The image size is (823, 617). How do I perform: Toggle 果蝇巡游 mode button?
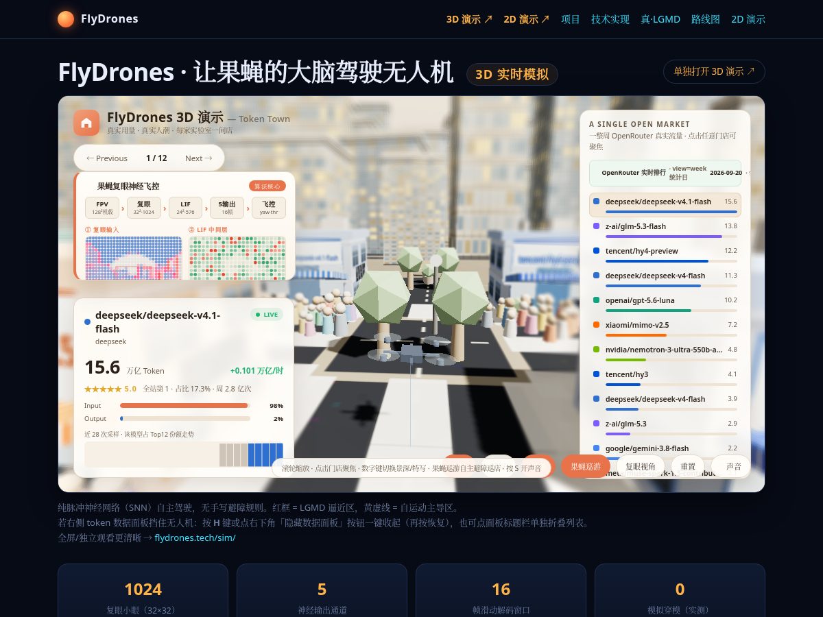[x=586, y=466]
